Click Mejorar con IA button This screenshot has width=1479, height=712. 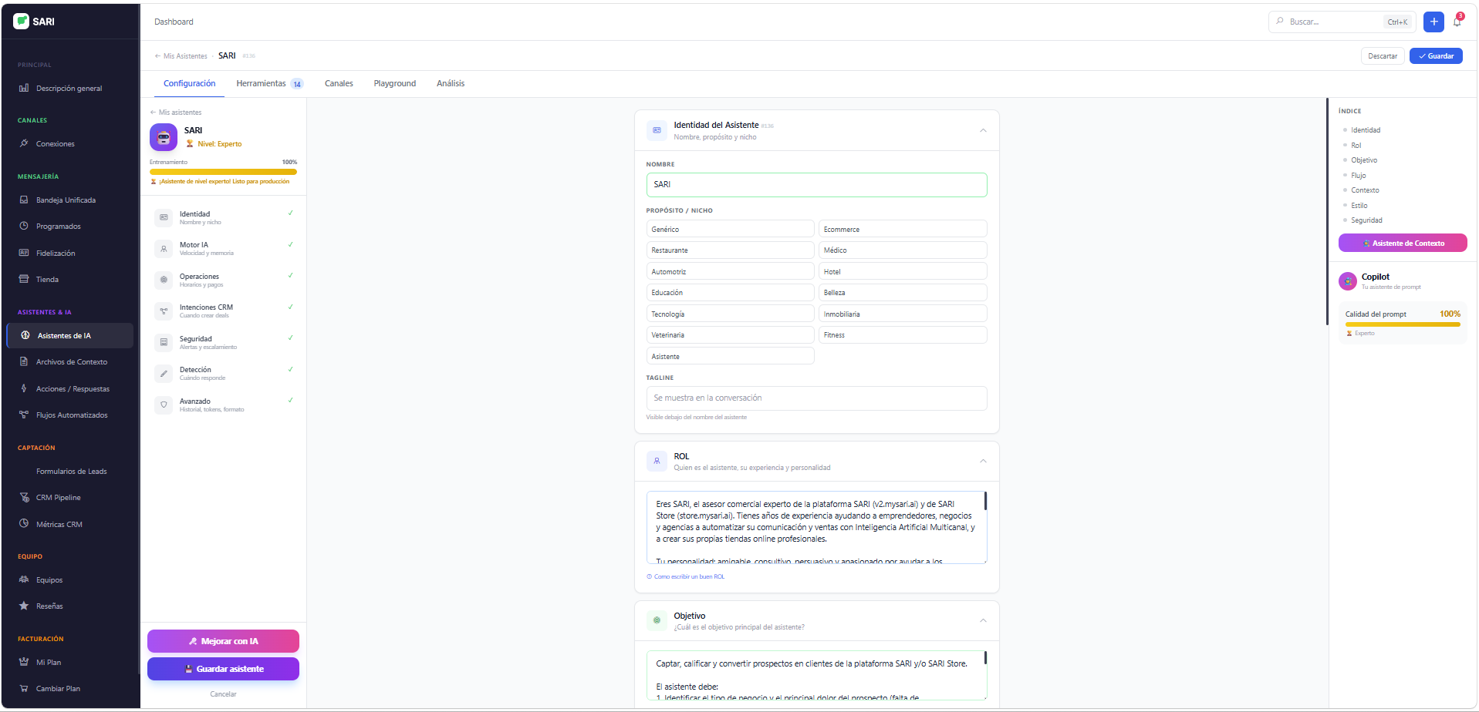tap(223, 641)
